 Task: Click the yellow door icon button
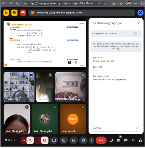14,13
